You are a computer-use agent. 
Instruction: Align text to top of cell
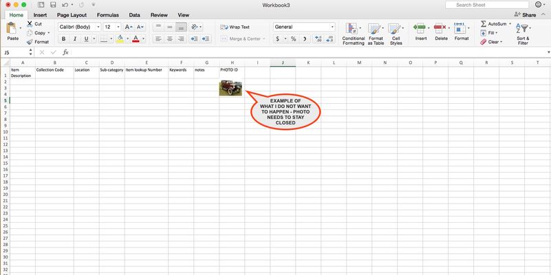158,27
